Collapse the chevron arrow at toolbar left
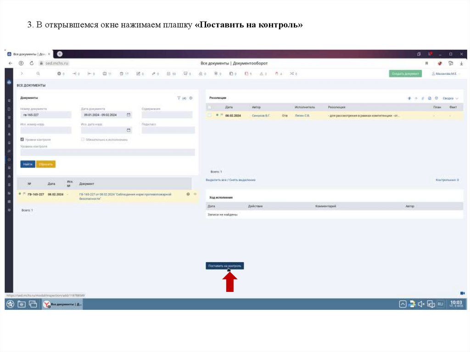Viewport: 470px width, 352px height. [x=21, y=73]
